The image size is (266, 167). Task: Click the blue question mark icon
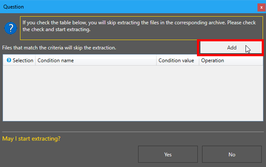pyautogui.click(x=11, y=28)
